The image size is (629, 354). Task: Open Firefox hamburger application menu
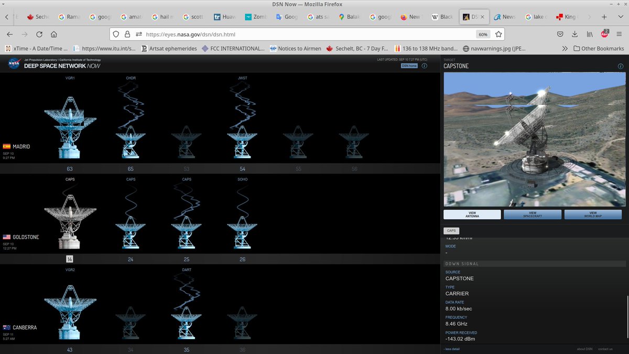click(619, 34)
